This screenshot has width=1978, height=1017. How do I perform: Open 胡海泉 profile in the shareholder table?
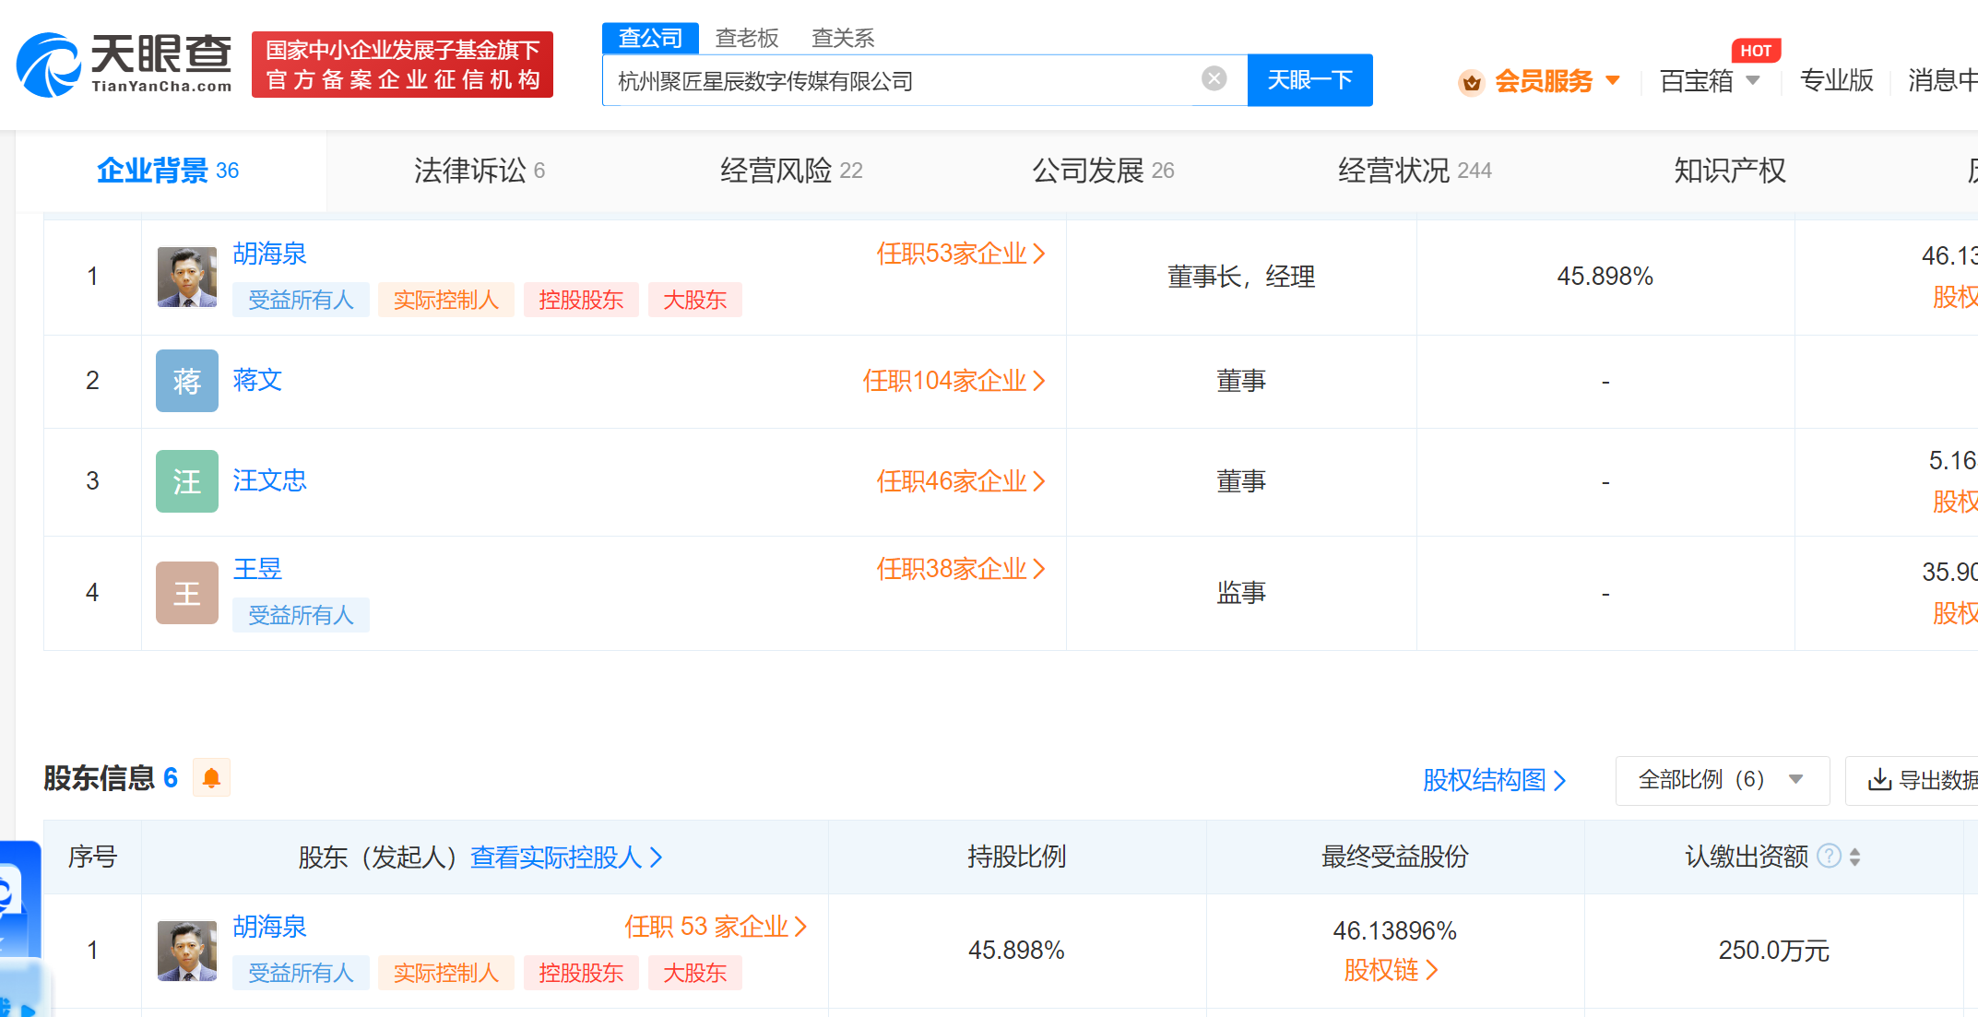(269, 927)
